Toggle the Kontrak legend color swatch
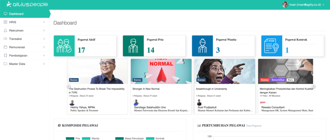330x140 pixels. [150, 138]
